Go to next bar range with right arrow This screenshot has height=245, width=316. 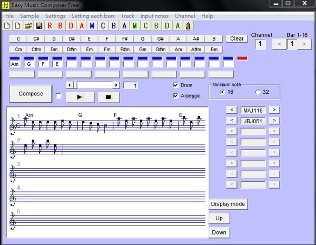pyautogui.click(x=304, y=44)
